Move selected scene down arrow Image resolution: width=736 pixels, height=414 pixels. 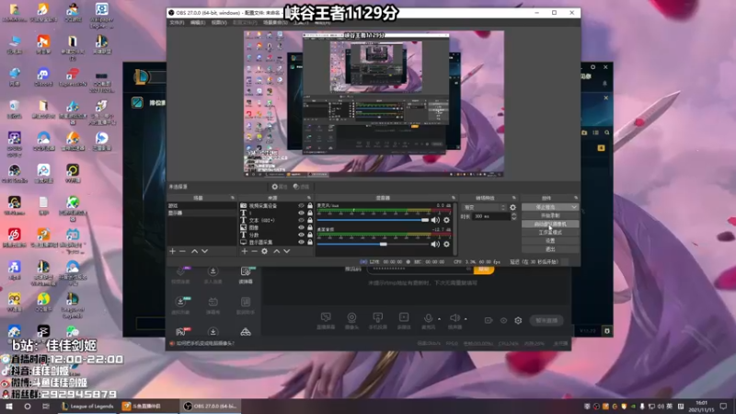tap(204, 251)
